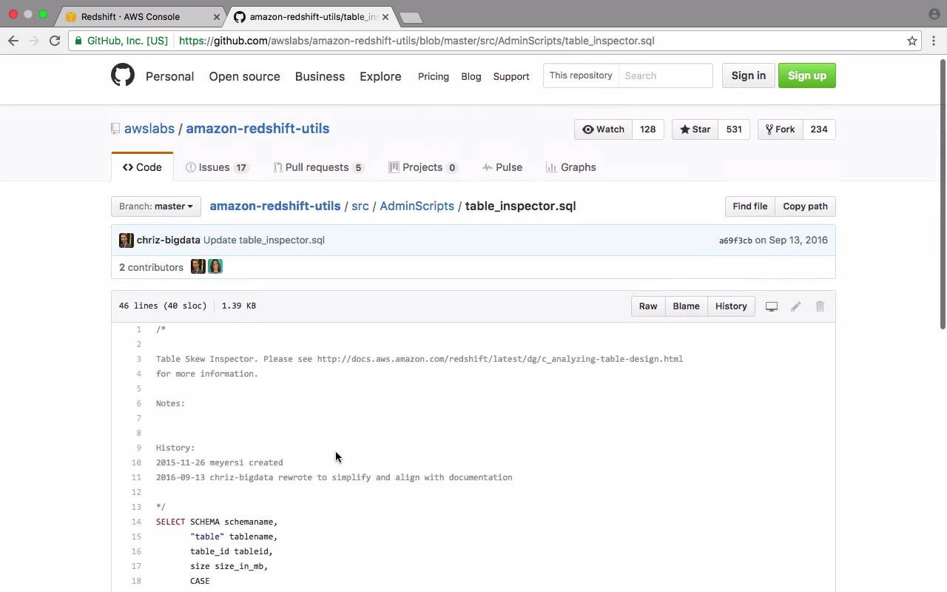Star the amazon-redshift-utils repository
Image resolution: width=947 pixels, height=592 pixels.
[695, 129]
